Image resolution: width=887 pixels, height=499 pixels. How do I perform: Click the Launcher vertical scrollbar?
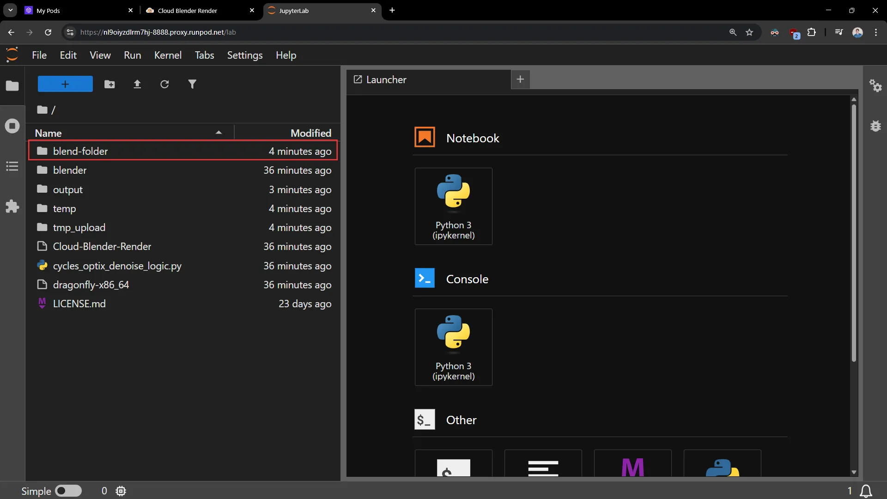[x=854, y=231]
